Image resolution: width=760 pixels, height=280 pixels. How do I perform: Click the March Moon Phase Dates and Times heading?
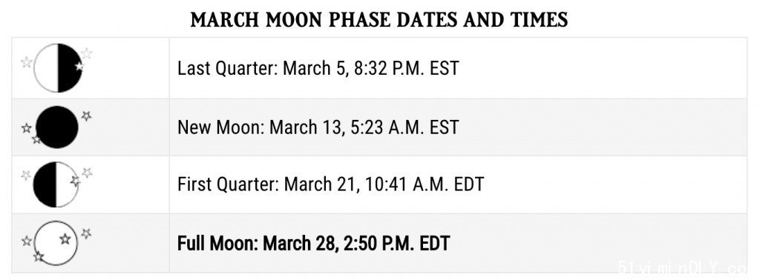379,20
